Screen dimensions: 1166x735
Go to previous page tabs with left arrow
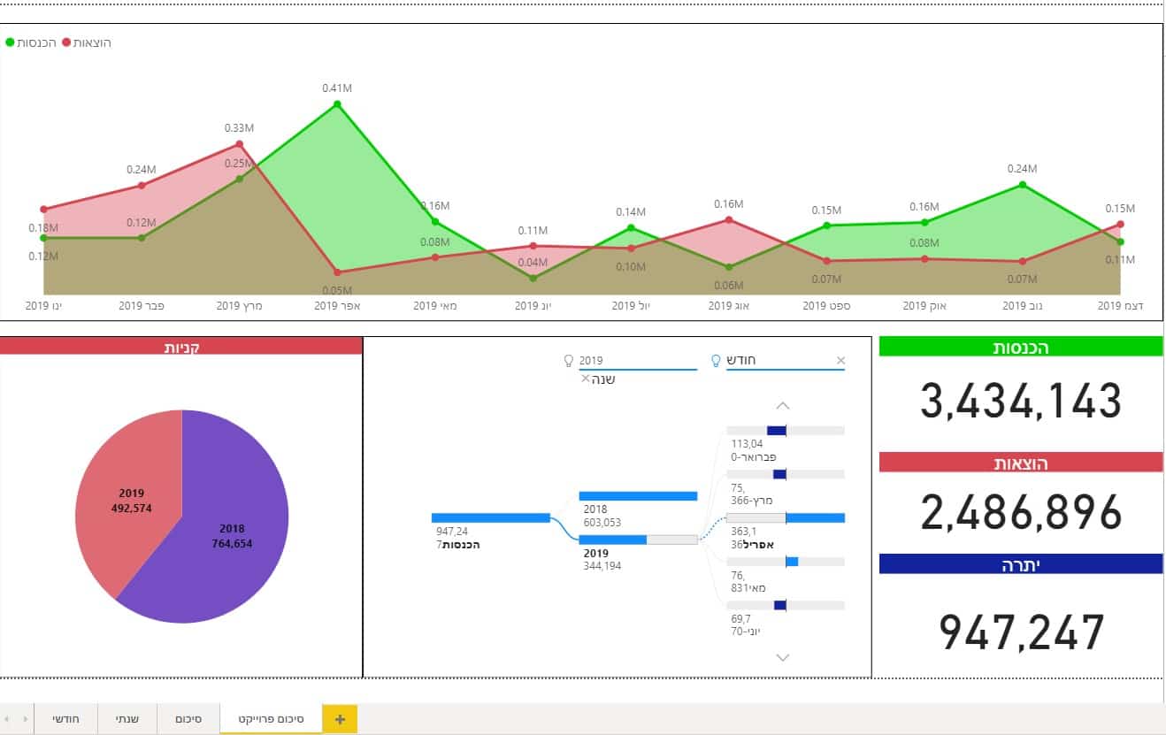tap(7, 719)
